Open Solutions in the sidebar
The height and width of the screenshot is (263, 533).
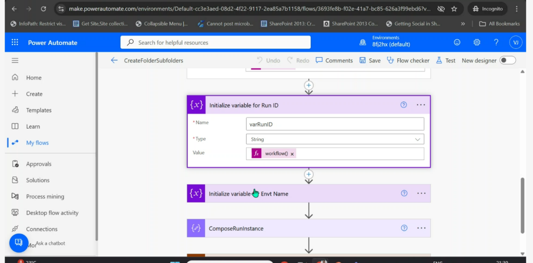(37, 180)
